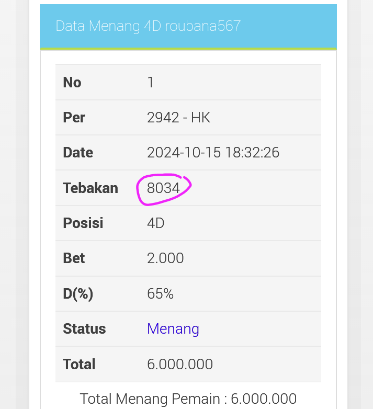Screen dimensions: 373x409
Task: Click the Bet row label
Action: coord(74,258)
